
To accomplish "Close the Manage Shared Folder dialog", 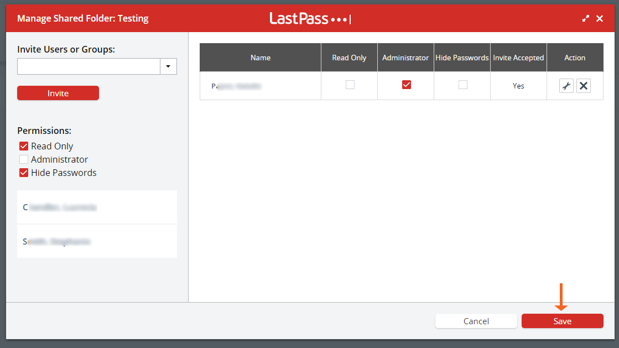I will click(x=600, y=18).
